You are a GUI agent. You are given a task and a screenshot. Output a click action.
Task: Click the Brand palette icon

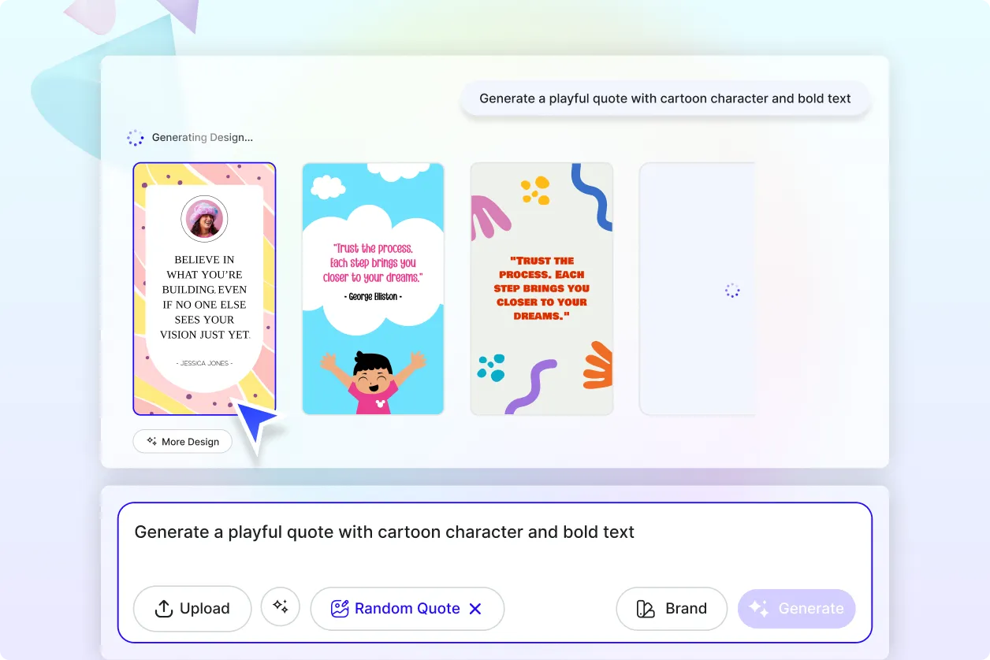point(646,609)
